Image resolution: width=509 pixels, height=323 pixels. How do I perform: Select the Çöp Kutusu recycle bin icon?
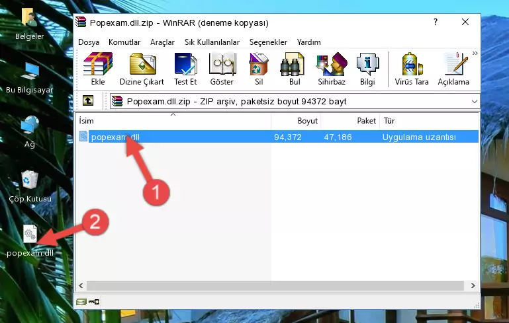(x=30, y=186)
